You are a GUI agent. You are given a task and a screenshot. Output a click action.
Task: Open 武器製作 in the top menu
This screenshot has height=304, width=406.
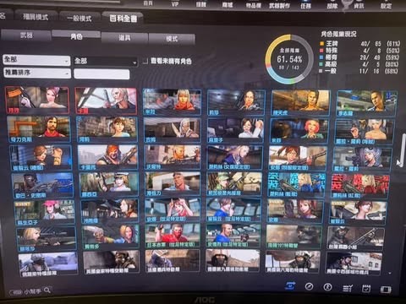[x=279, y=5]
